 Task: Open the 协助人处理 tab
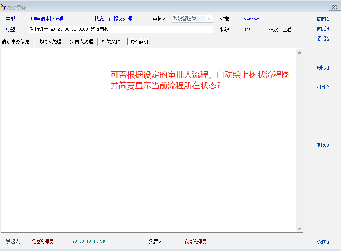pyautogui.click(x=50, y=42)
